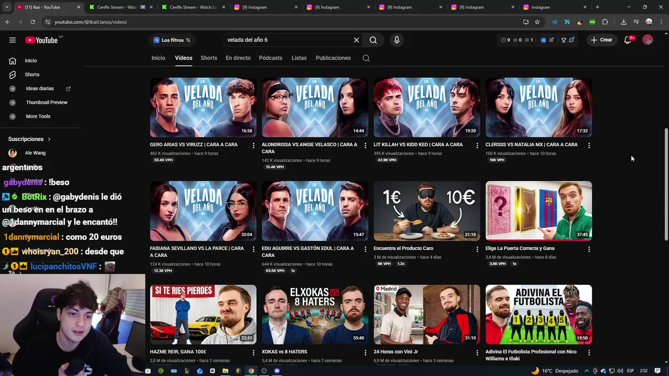The height and width of the screenshot is (376, 669).
Task: Open options menu for Edu Aguirre vs Gastón Edul
Action: pos(365,250)
